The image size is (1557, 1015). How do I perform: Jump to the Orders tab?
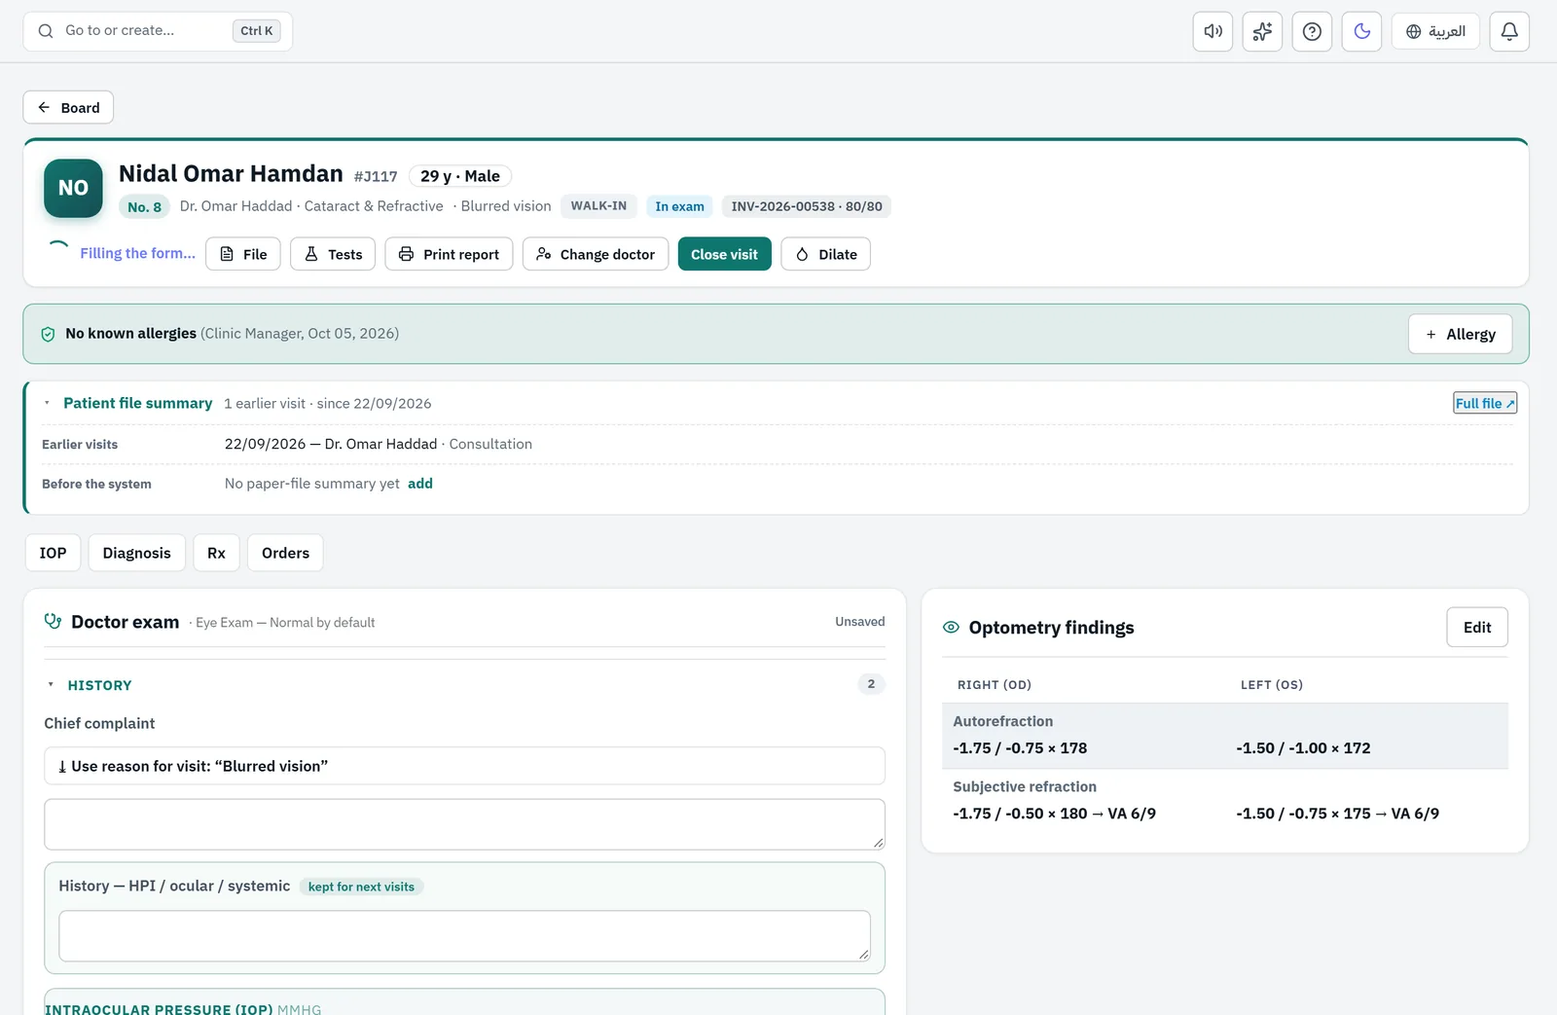point(285,553)
